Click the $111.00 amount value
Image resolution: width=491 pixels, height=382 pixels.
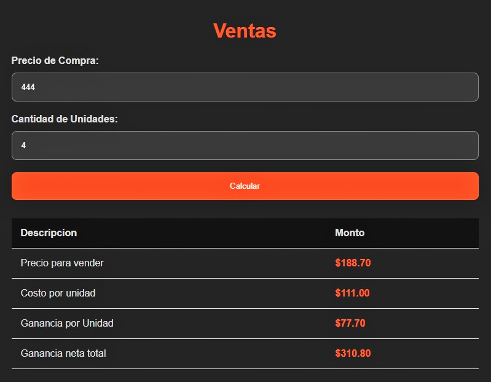pos(352,293)
